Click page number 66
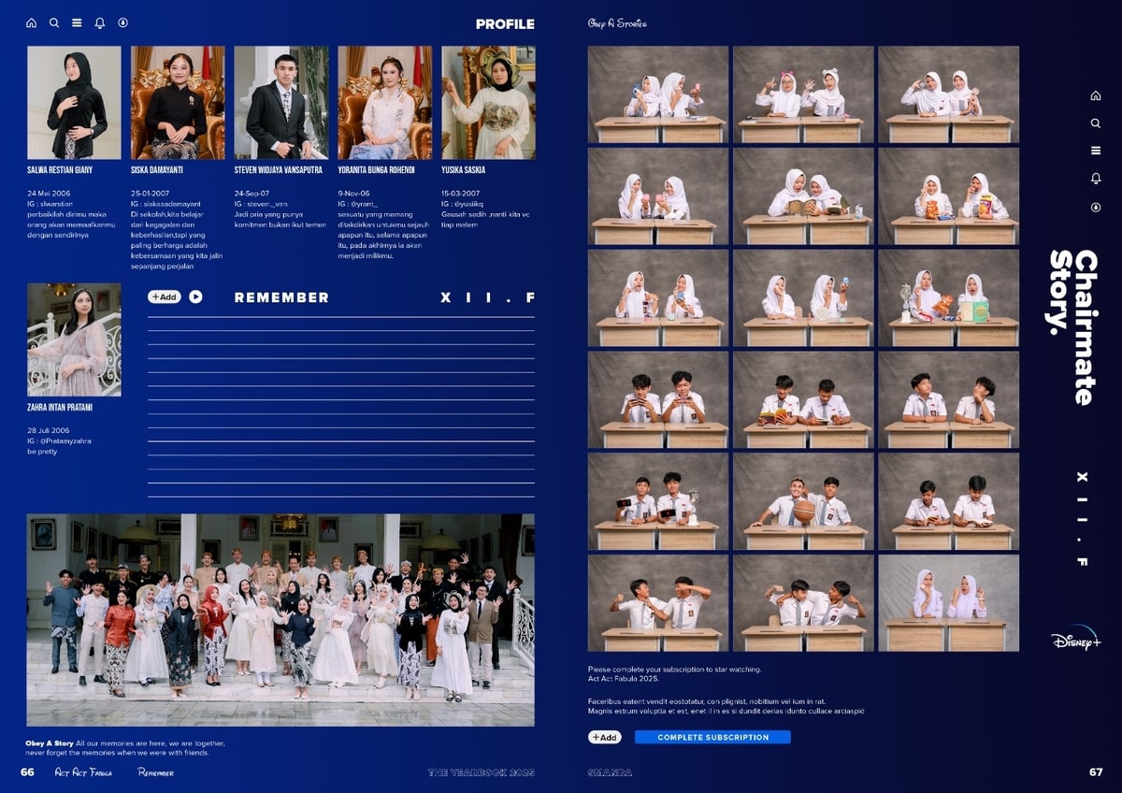Screen dimensions: 1122x793 click(28, 772)
